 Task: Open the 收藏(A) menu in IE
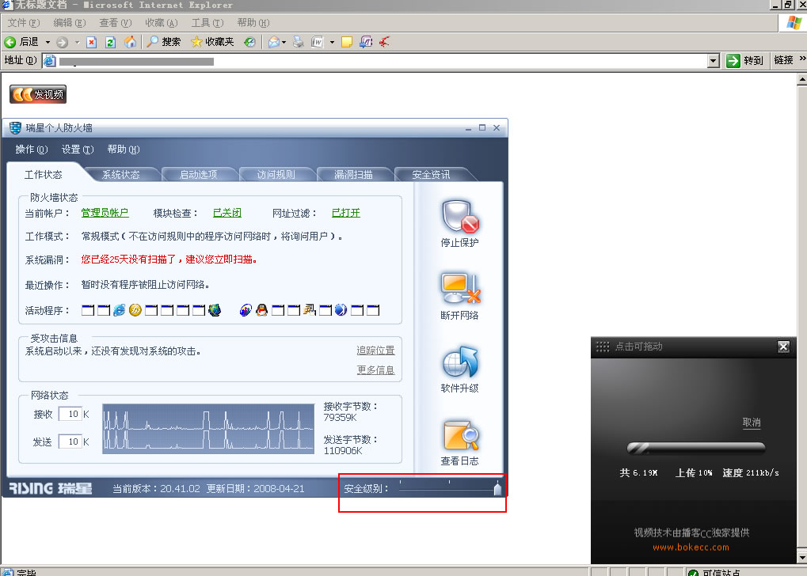[161, 23]
